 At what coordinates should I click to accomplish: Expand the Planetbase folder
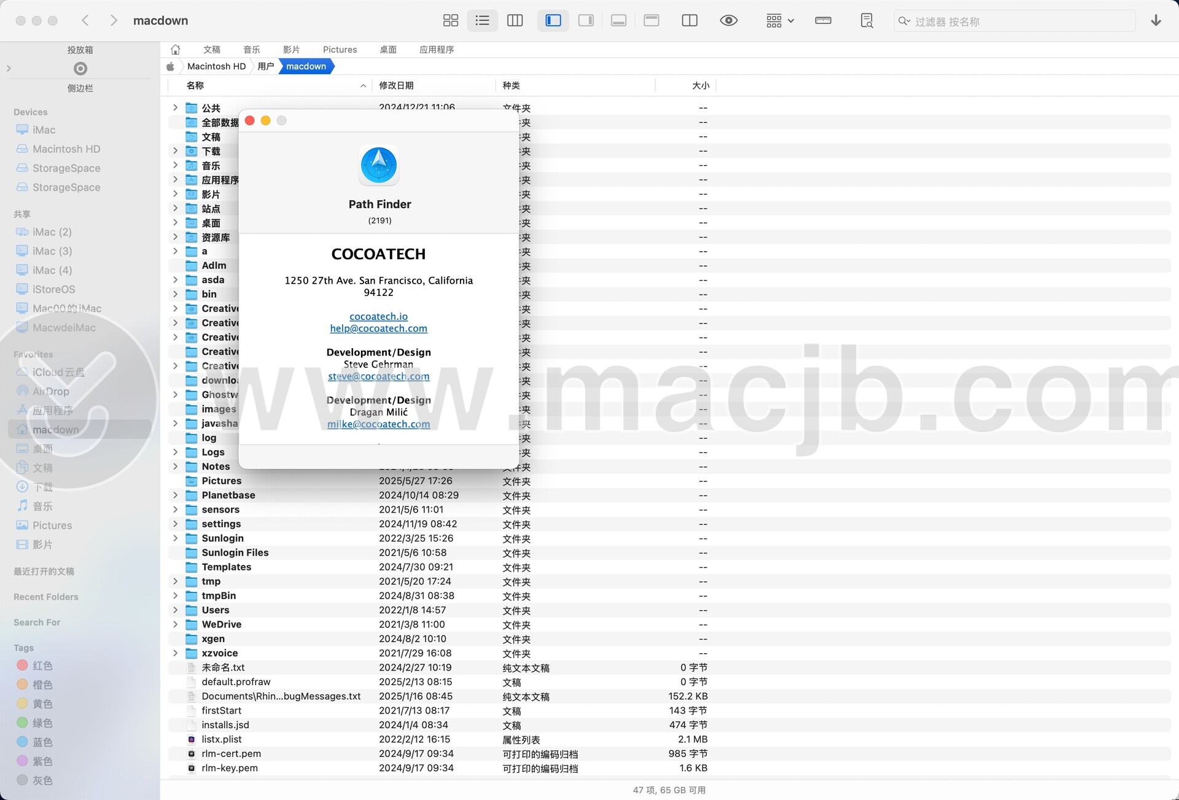[x=175, y=495]
